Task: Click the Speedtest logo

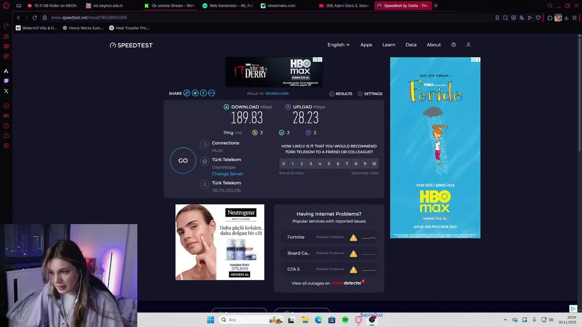Action: (131, 45)
